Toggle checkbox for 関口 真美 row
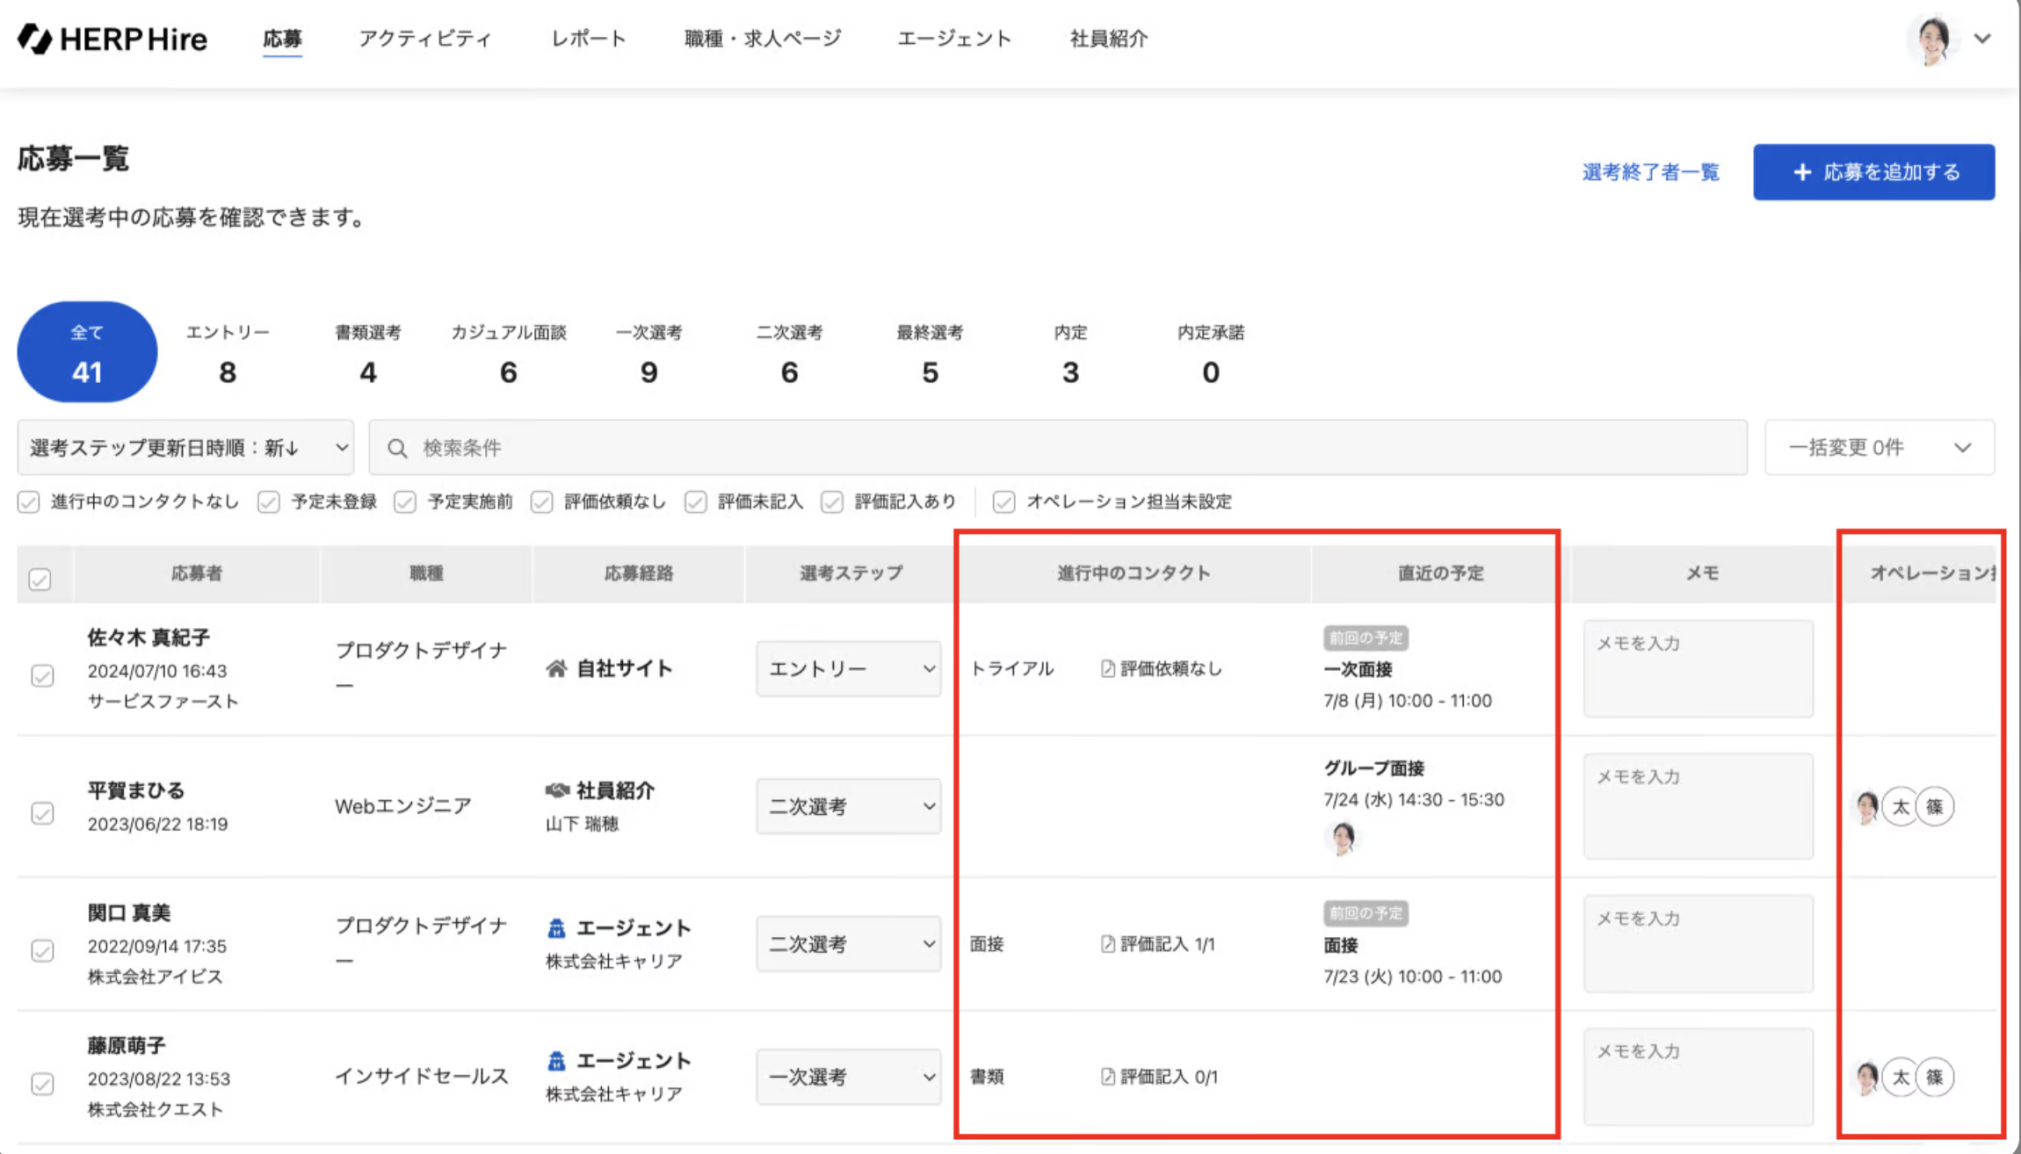 [x=42, y=950]
